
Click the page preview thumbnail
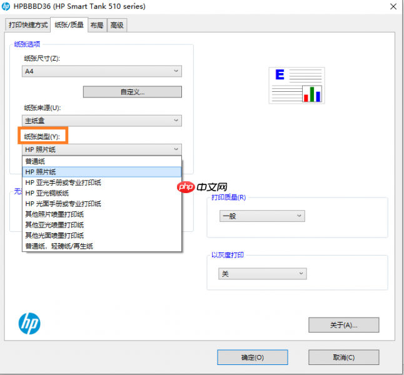tap(296, 86)
